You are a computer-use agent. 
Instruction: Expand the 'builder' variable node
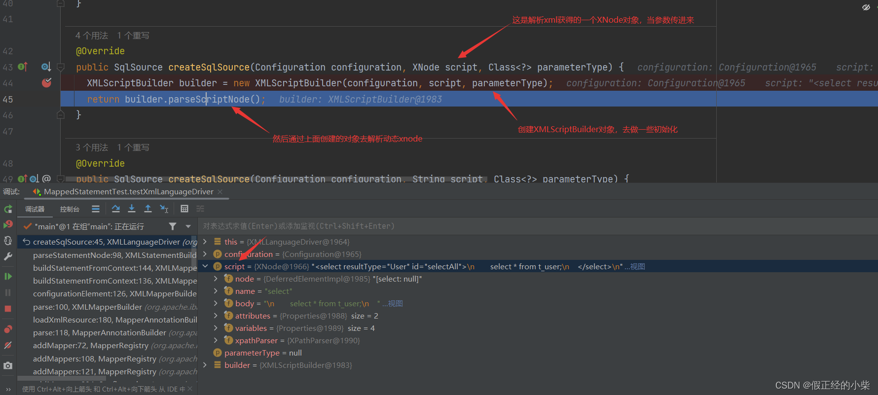205,365
